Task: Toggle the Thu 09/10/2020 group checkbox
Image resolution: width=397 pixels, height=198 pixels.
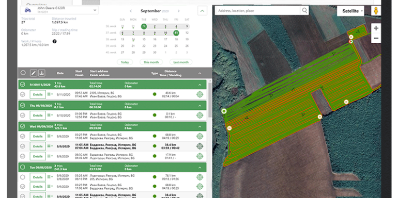Action: [23, 105]
